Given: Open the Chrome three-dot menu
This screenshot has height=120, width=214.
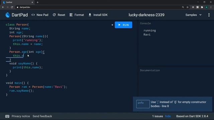Looking at the screenshot, I should [x=211, y=7].
